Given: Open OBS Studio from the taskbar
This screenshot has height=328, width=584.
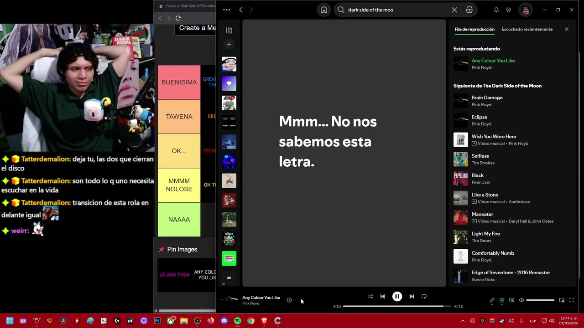Looking at the screenshot, I should pyautogui.click(x=197, y=321).
